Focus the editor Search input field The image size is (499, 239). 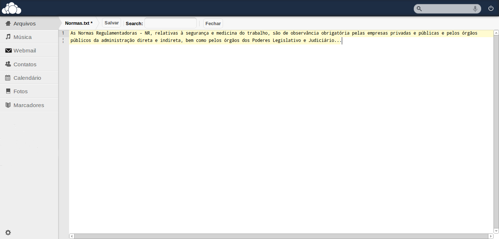[170, 23]
